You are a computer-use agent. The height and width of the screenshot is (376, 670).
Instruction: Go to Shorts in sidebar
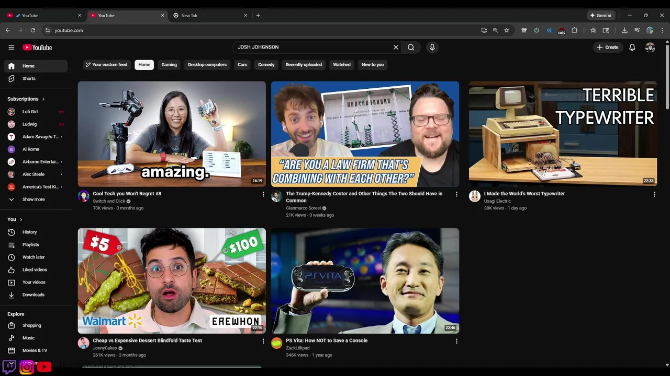(x=36, y=78)
